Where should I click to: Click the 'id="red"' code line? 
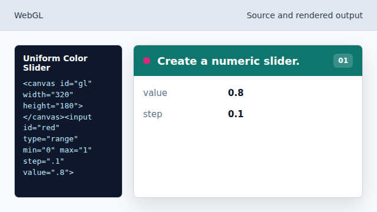click(x=41, y=128)
